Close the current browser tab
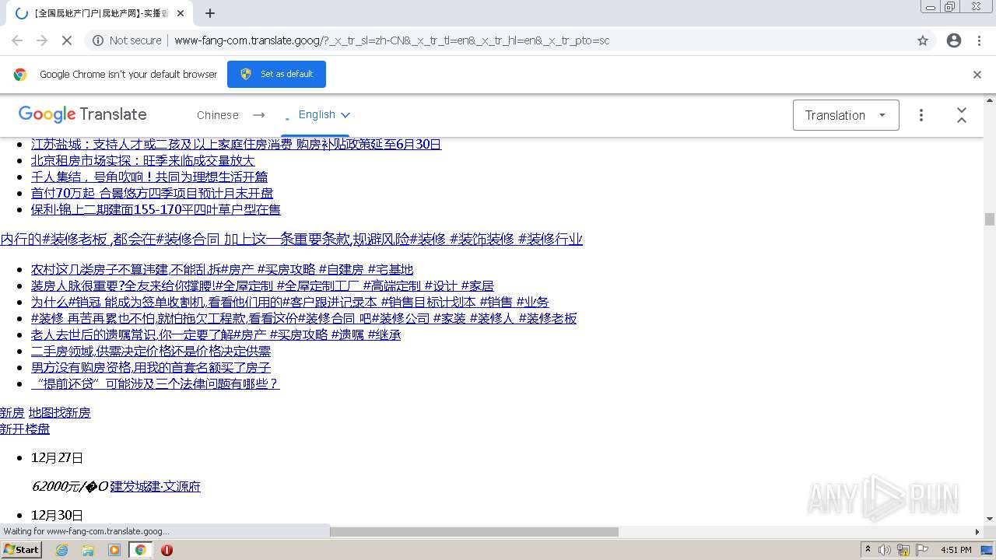Viewport: 996px width, 560px height. 181,13
